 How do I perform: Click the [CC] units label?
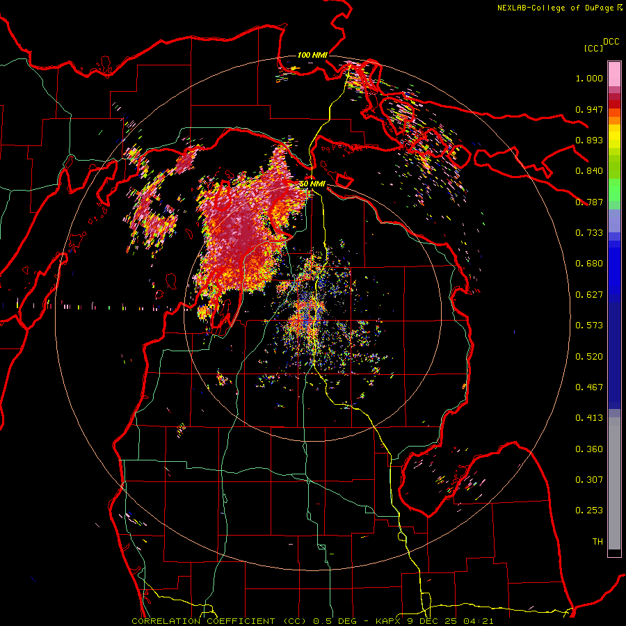click(x=593, y=48)
